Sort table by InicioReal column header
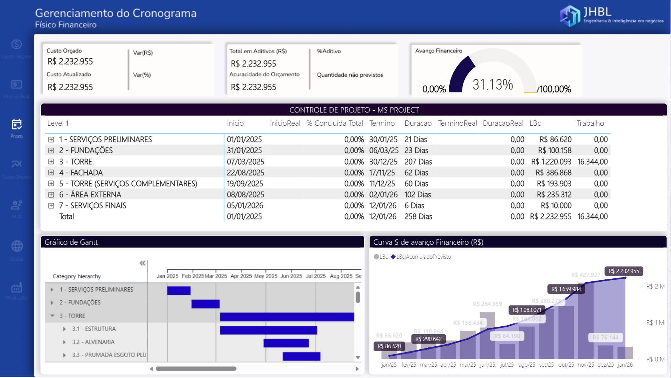671x378 pixels. pos(285,123)
